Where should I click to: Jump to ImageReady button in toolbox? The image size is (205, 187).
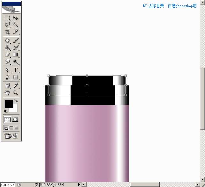(x=11, y=136)
